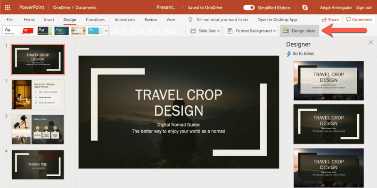
Task: Click the Share button
Action: [331, 20]
